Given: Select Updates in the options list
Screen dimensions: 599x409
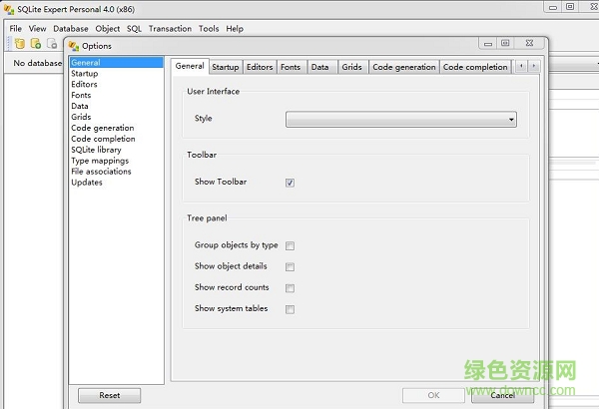Looking at the screenshot, I should [117, 183].
